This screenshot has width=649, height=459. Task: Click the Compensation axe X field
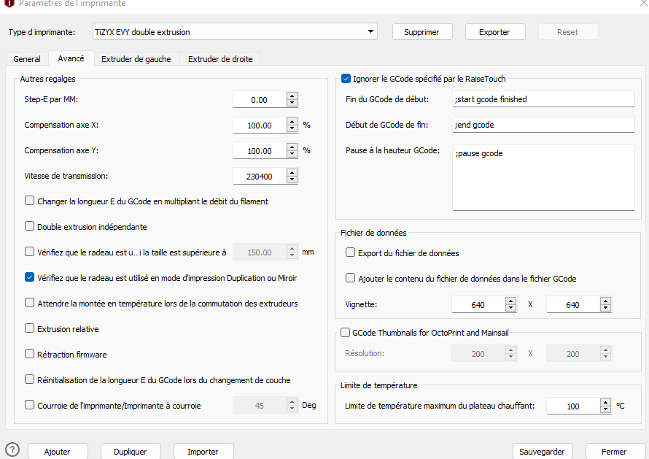[260, 125]
